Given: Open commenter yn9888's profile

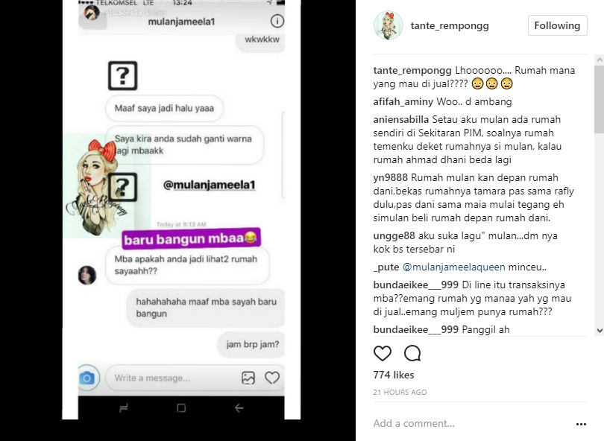Looking at the screenshot, I should pos(390,178).
